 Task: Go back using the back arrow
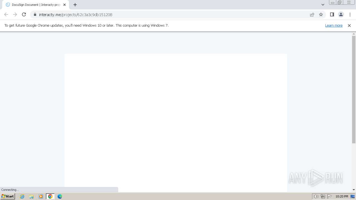(x=6, y=14)
